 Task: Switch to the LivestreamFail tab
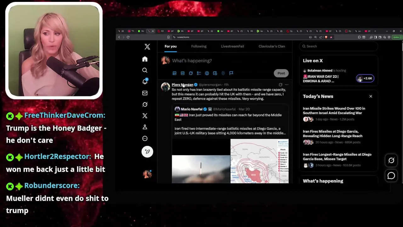[x=232, y=46]
